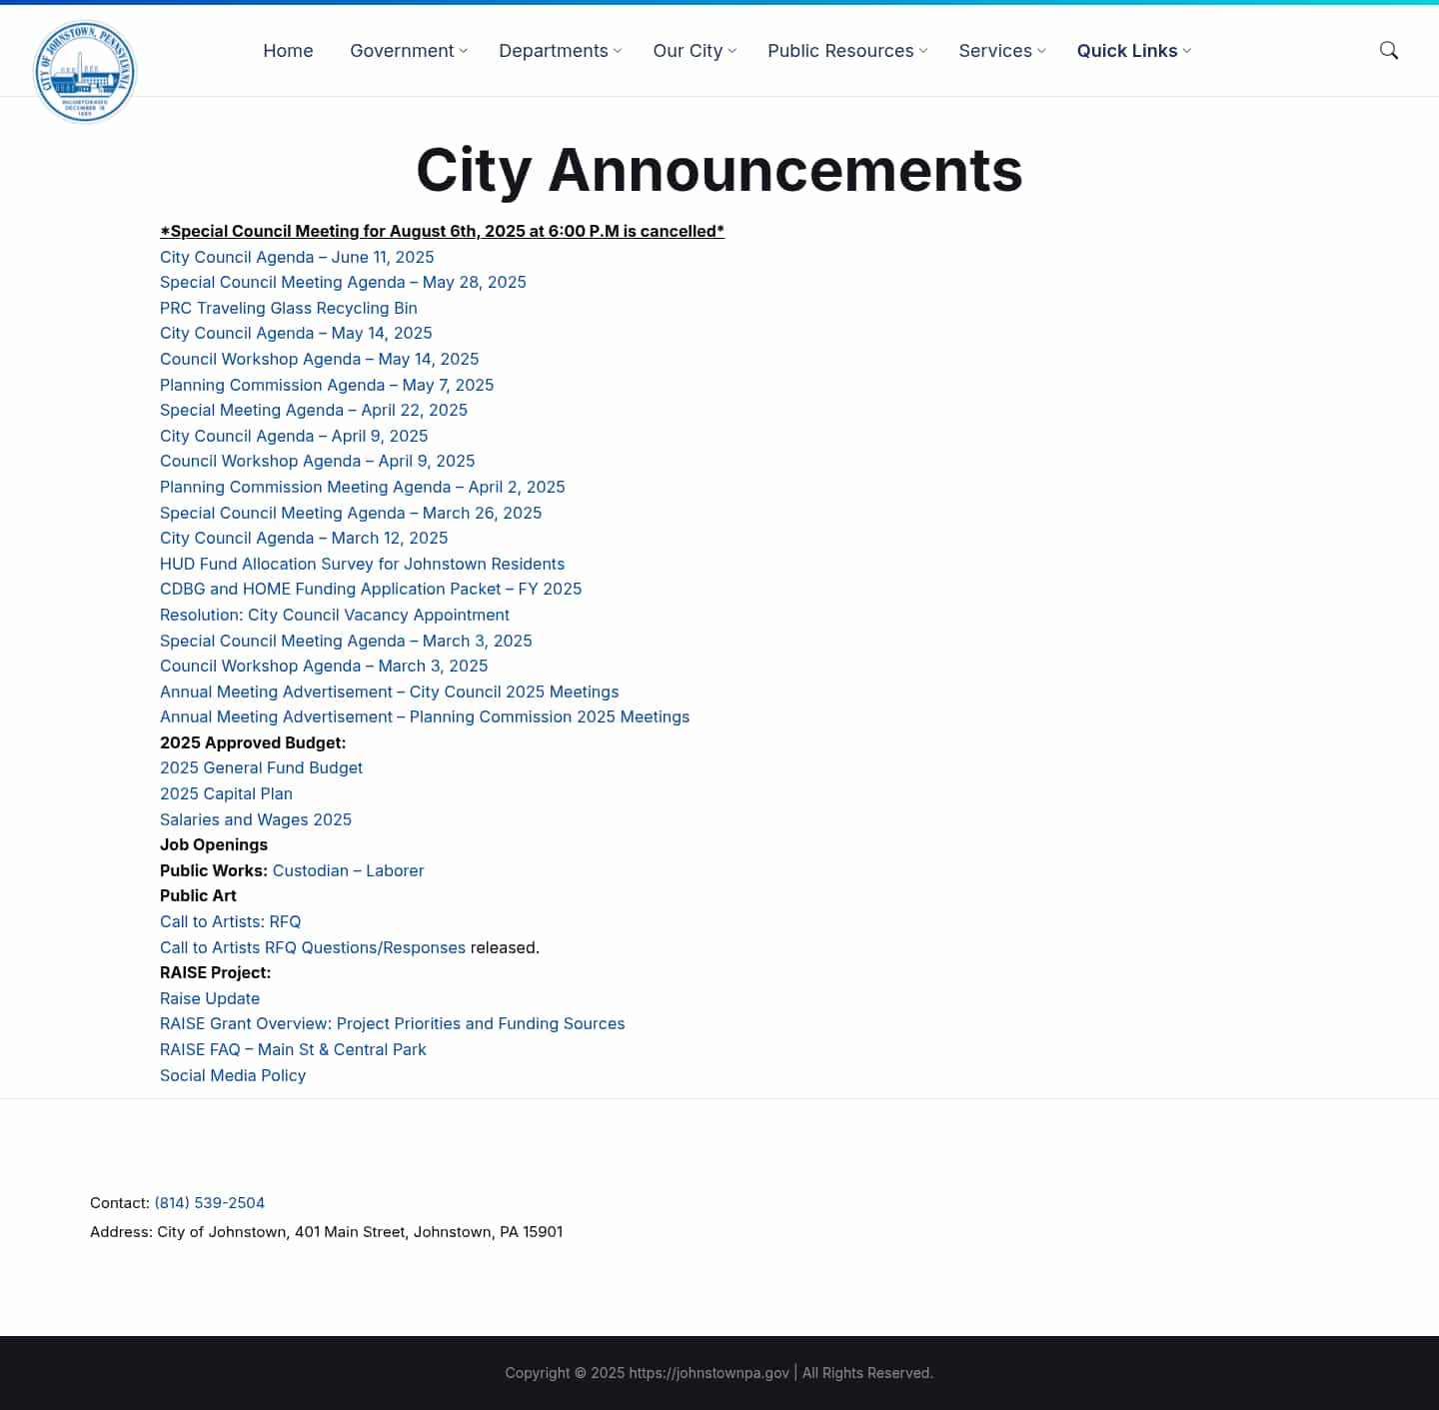View RAISE FAQ – Main St & Central Park

point(293,1049)
